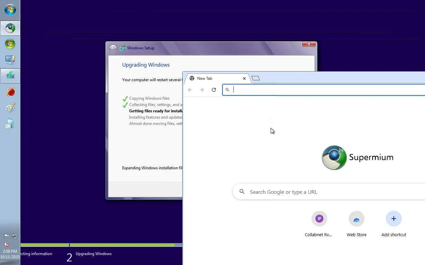Open the monitor icon on the taskbar

(10, 60)
